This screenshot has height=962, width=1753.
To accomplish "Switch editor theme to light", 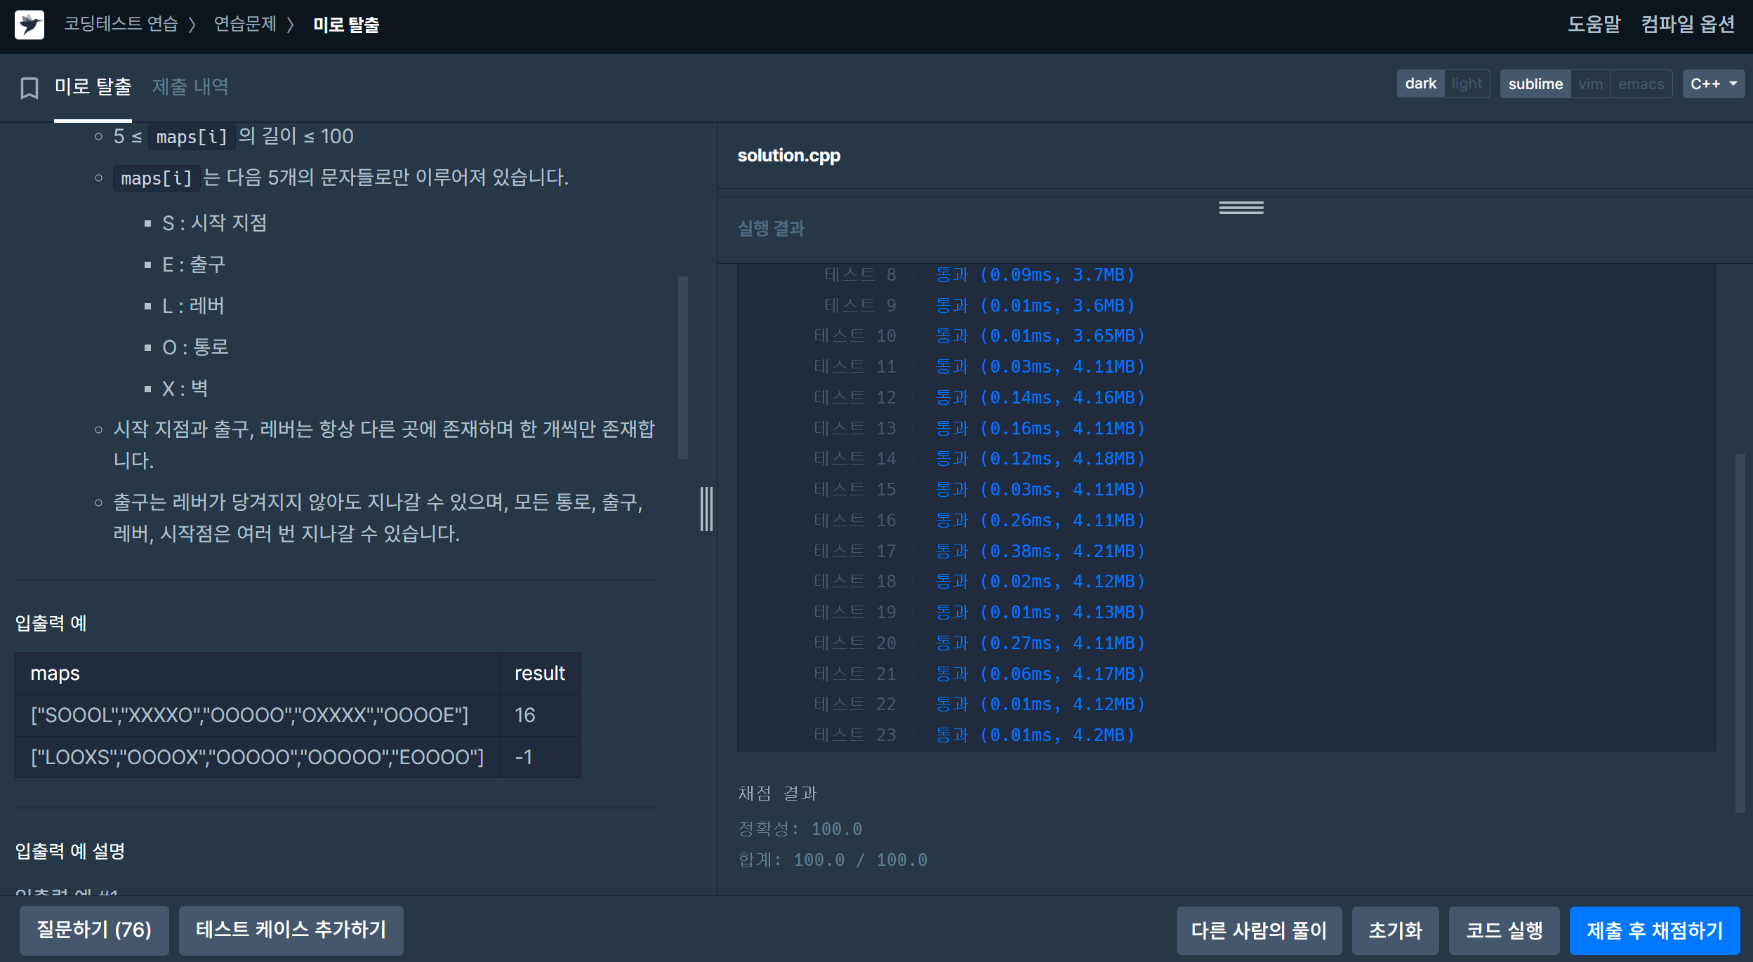I will 1467,84.
